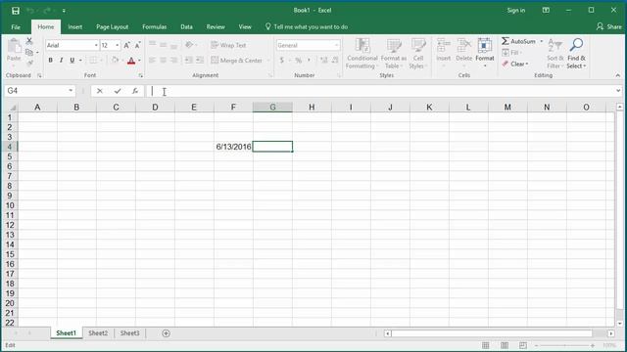The image size is (627, 352).
Task: Select column G header
Action: pos(272,107)
